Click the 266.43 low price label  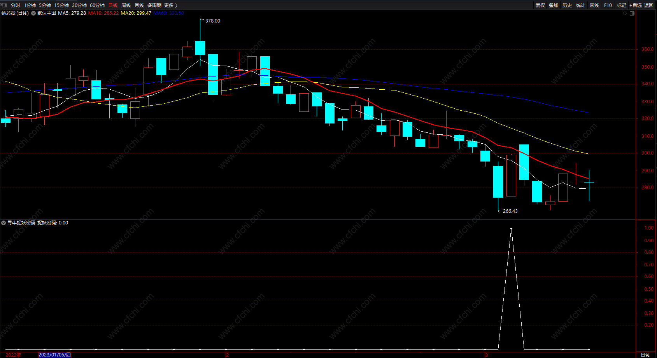[x=510, y=211]
